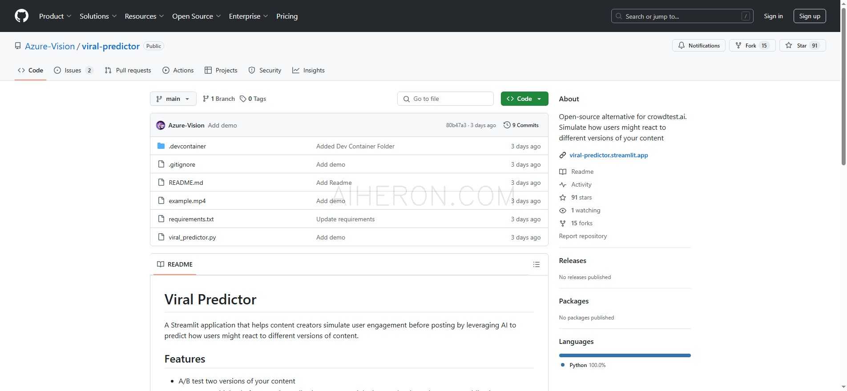Viewport: 847px width, 391px height.
Task: Open viral-predictor.streamlit.app link
Action: point(609,155)
